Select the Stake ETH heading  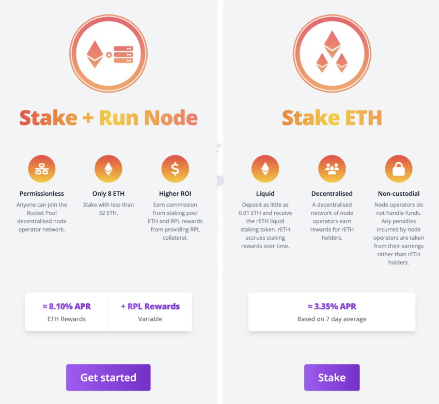332,118
